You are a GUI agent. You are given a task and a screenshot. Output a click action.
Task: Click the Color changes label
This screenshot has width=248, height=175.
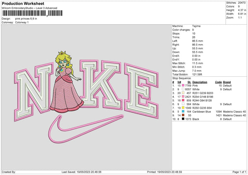tap(181, 30)
